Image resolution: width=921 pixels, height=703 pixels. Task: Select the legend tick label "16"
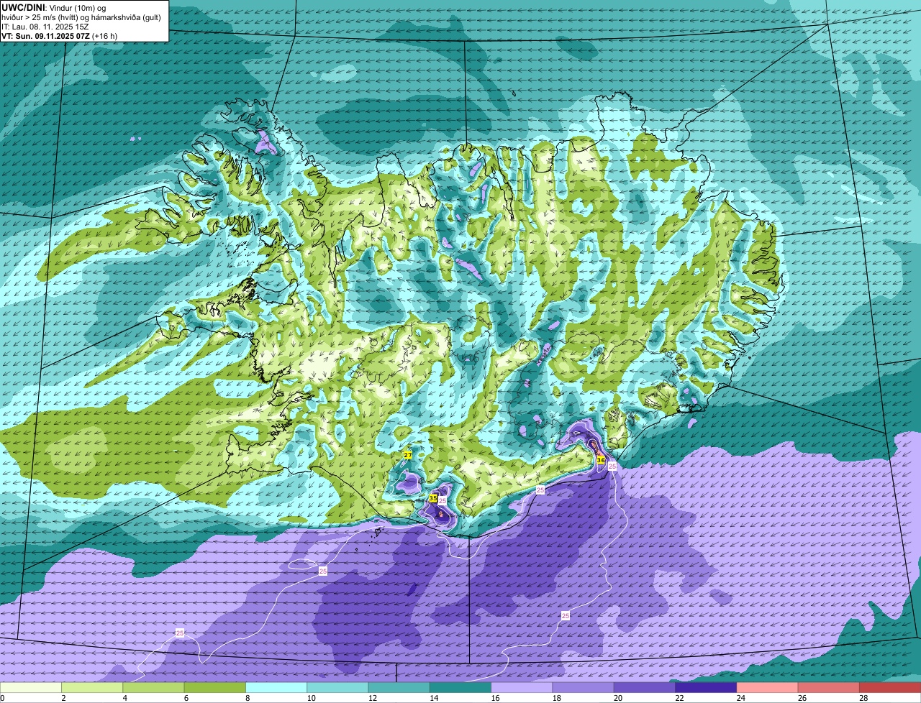point(495,698)
